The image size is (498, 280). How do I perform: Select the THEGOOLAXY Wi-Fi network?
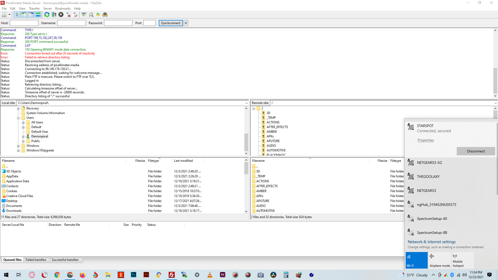click(451, 177)
